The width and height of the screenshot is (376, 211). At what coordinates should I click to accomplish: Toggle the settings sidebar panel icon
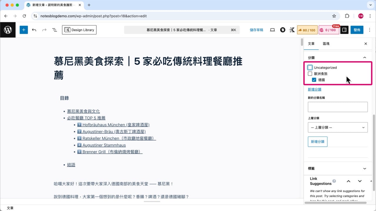point(344,30)
